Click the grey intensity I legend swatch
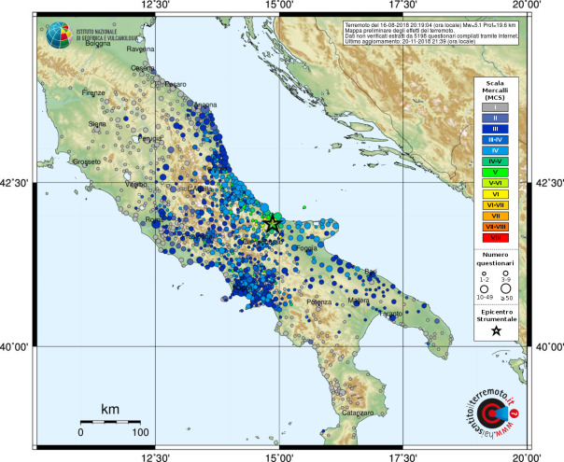The width and height of the screenshot is (564, 462). pyautogui.click(x=494, y=107)
